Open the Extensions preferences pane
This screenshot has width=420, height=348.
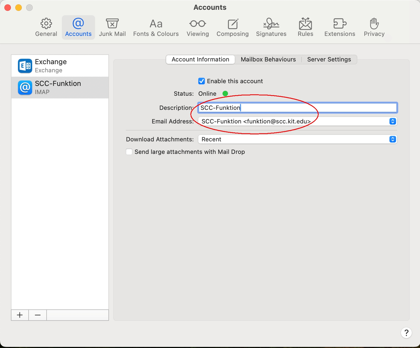[340, 27]
